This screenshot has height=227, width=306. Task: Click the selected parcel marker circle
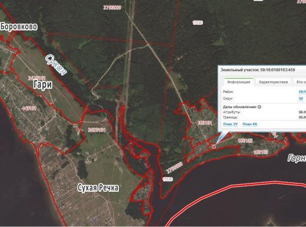214,146
